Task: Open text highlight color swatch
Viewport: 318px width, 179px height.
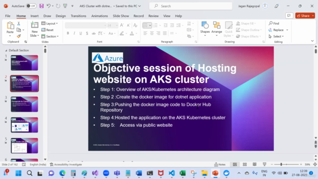Action: (122, 33)
